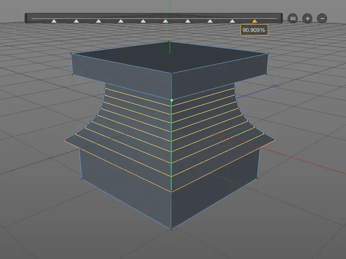Select the second white cut marker from left
The width and height of the screenshot is (346, 259).
pos(76,21)
